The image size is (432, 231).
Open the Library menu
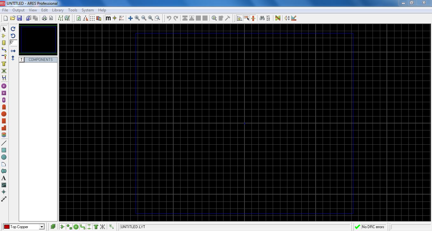[58, 10]
